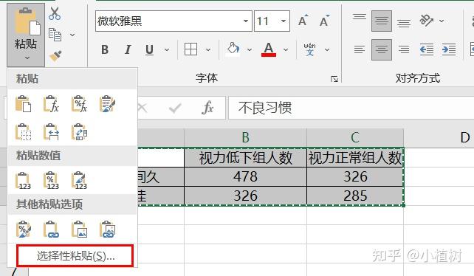Image resolution: width=474 pixels, height=276 pixels.
Task: Click Increase Indent icon
Action: click(x=449, y=49)
